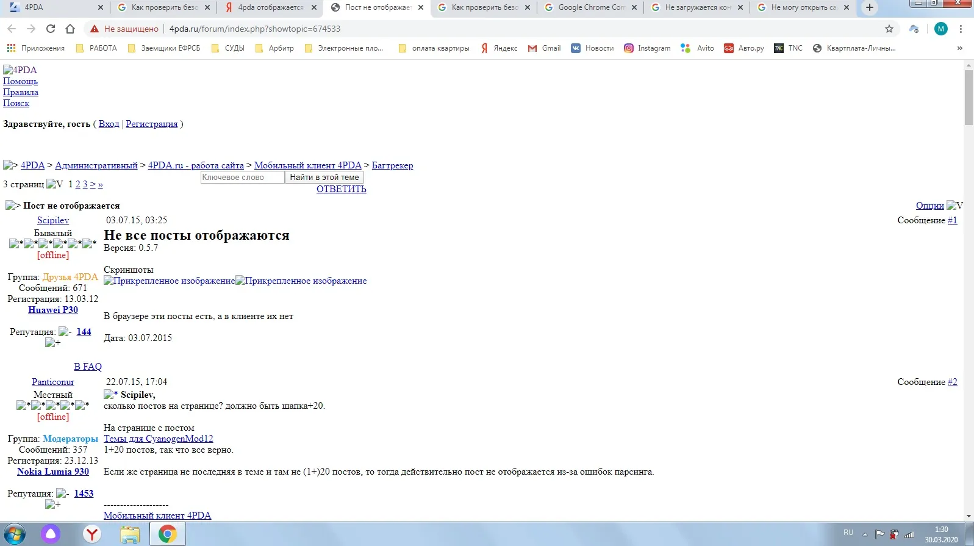Go to topic page 3
Viewport: 974px width, 546px height.
(x=85, y=184)
